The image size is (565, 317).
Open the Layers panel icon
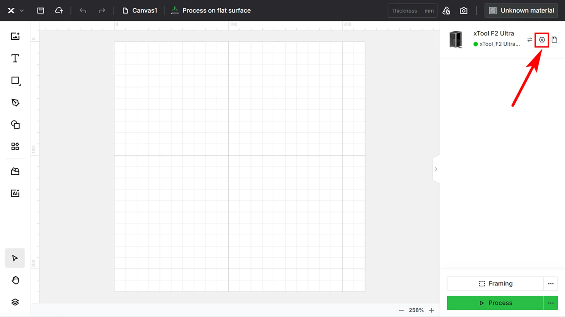click(x=15, y=302)
